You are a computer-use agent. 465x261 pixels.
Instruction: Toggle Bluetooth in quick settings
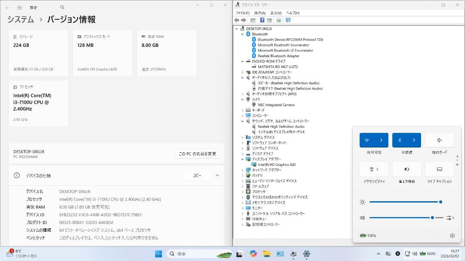click(400, 140)
